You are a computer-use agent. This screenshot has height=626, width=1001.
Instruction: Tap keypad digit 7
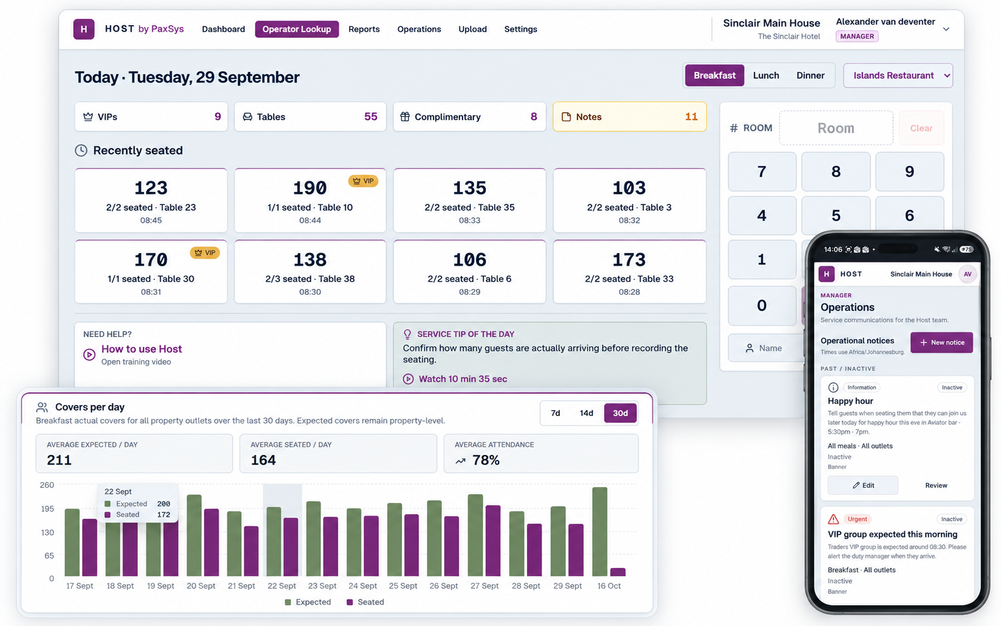[762, 172]
